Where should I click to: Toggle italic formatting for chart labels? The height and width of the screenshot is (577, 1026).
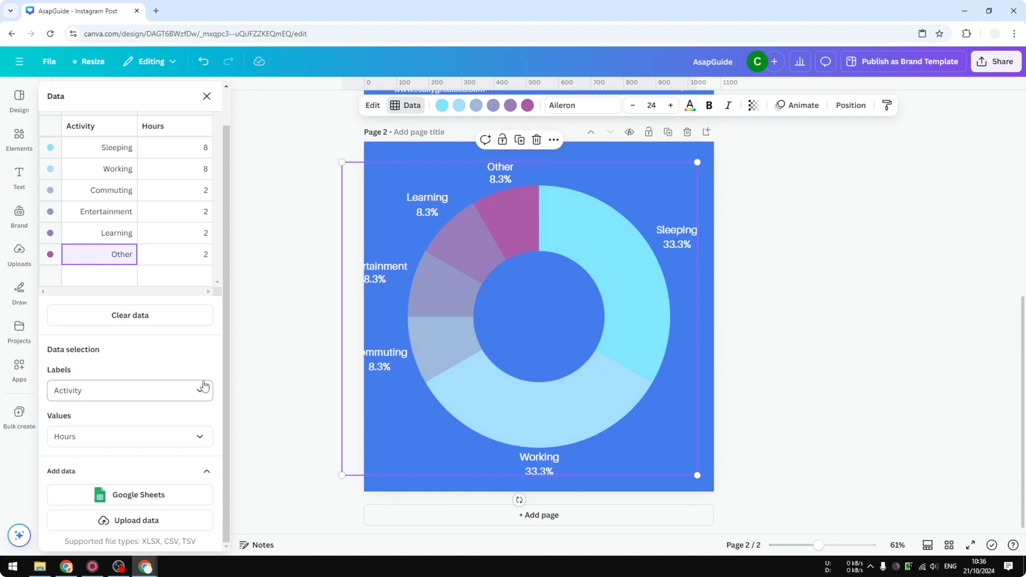(728, 105)
